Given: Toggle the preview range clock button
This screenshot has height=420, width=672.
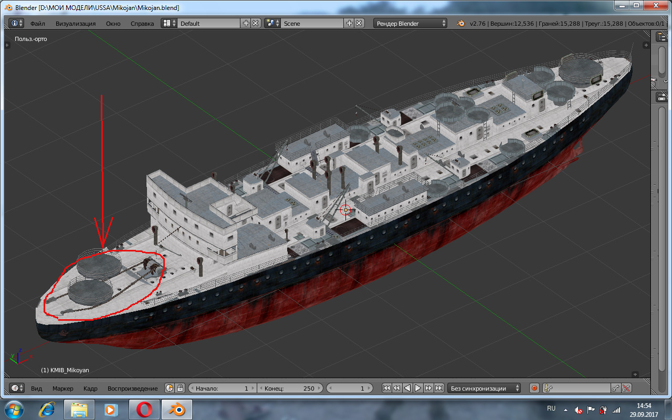Looking at the screenshot, I should (170, 388).
